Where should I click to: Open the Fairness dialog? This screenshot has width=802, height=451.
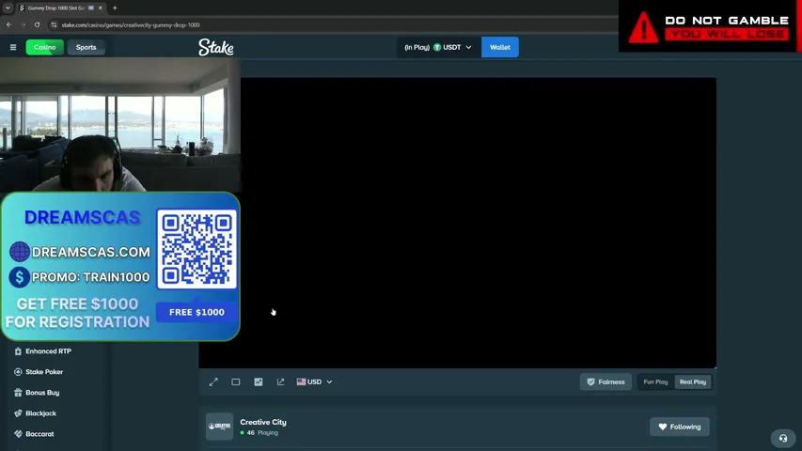605,382
